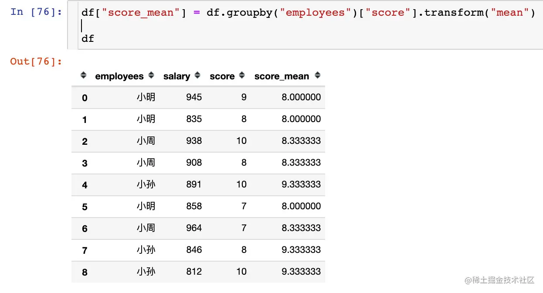543x293 pixels.
Task: Click salary value 891
Action: tap(194, 184)
